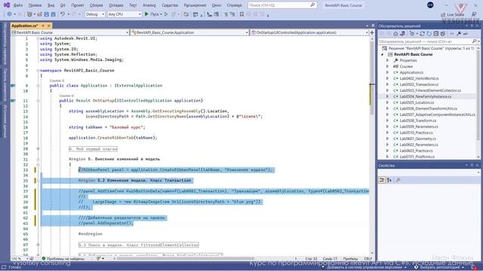Click Home icon in Solution Explorer toolbar

tap(395, 33)
